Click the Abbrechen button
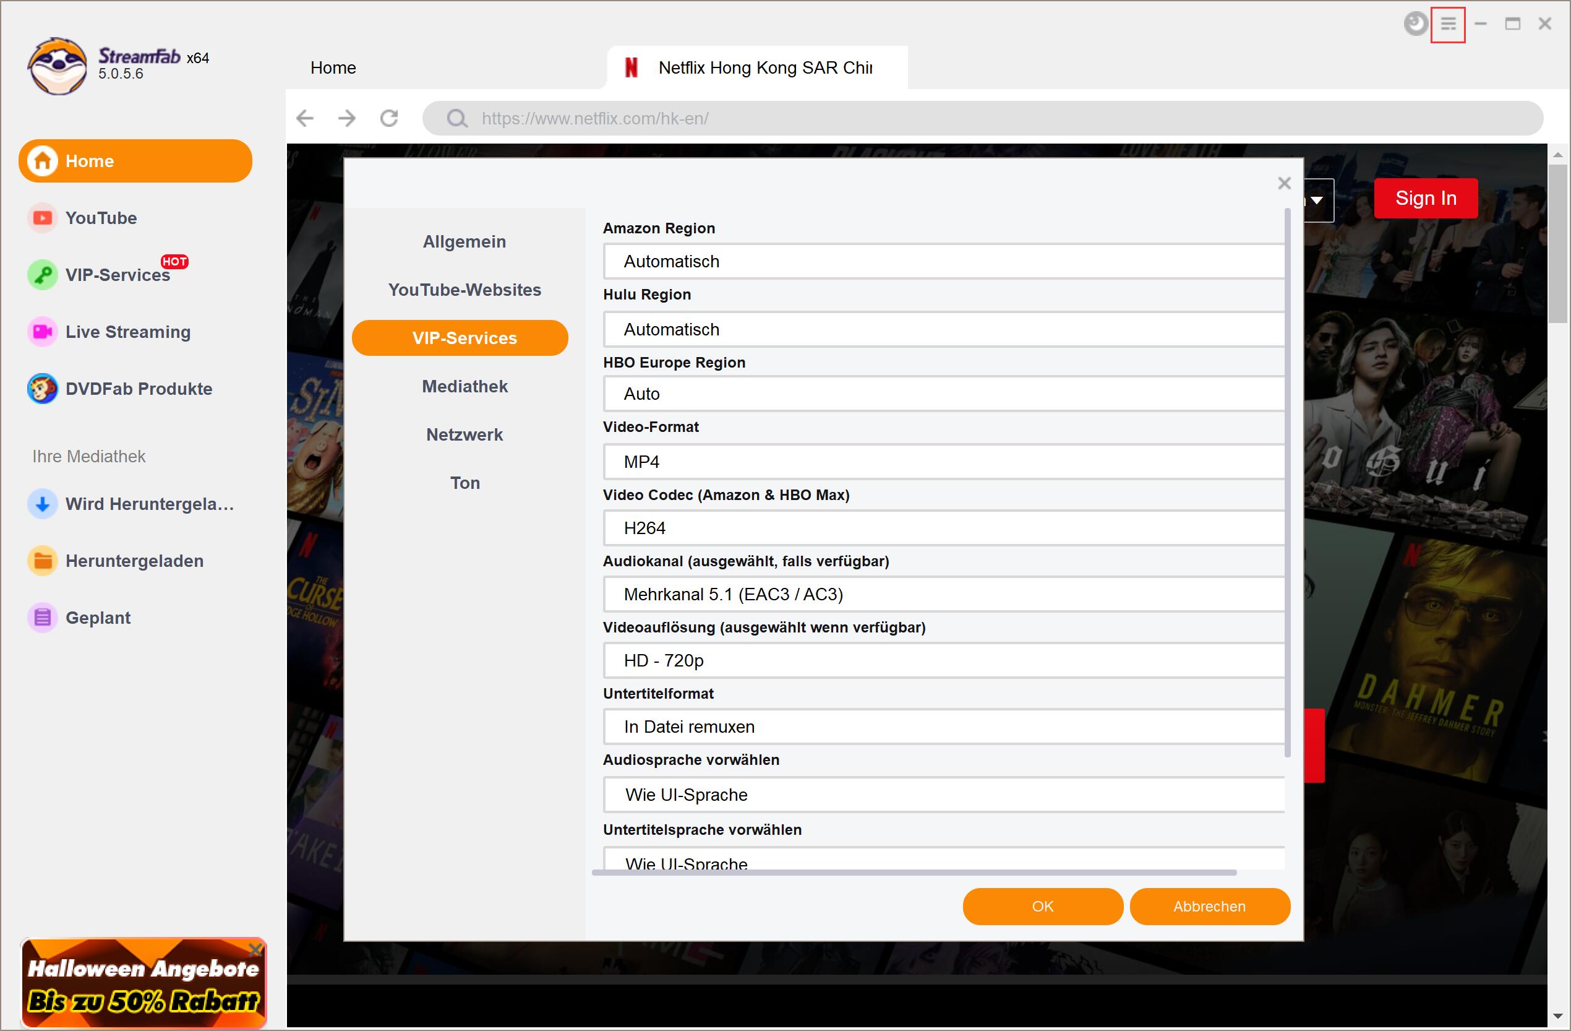This screenshot has width=1571, height=1031. (x=1209, y=906)
